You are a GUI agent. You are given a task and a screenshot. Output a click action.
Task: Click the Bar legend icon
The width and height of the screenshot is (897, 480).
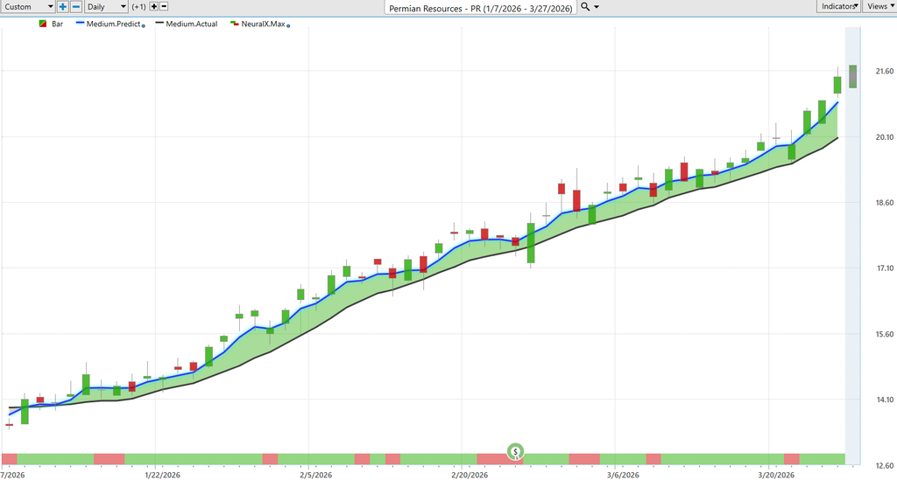(43, 24)
